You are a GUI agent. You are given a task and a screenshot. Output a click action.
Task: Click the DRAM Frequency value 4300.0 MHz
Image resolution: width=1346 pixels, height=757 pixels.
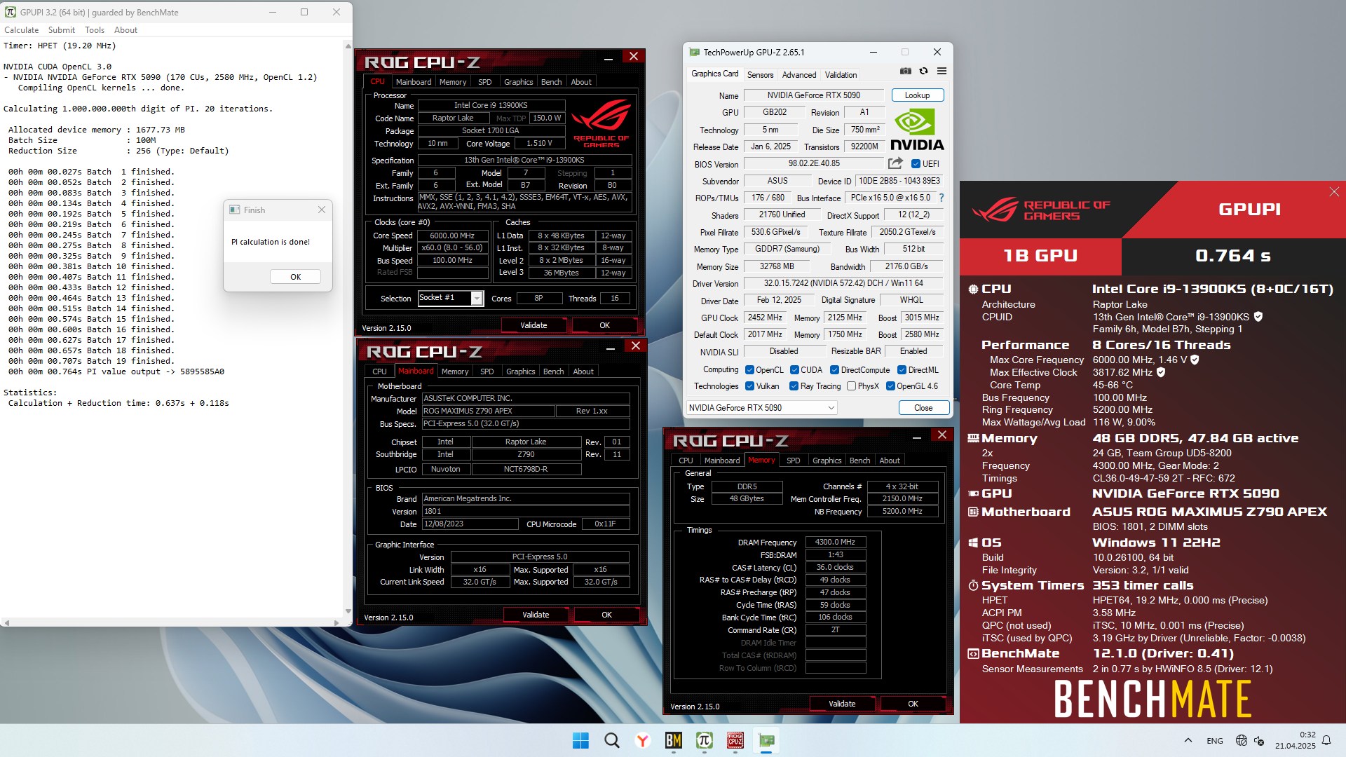pos(835,542)
